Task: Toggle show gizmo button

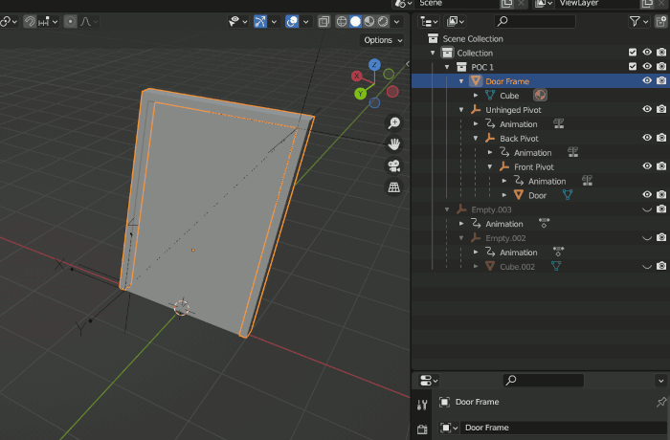Action: tap(259, 21)
